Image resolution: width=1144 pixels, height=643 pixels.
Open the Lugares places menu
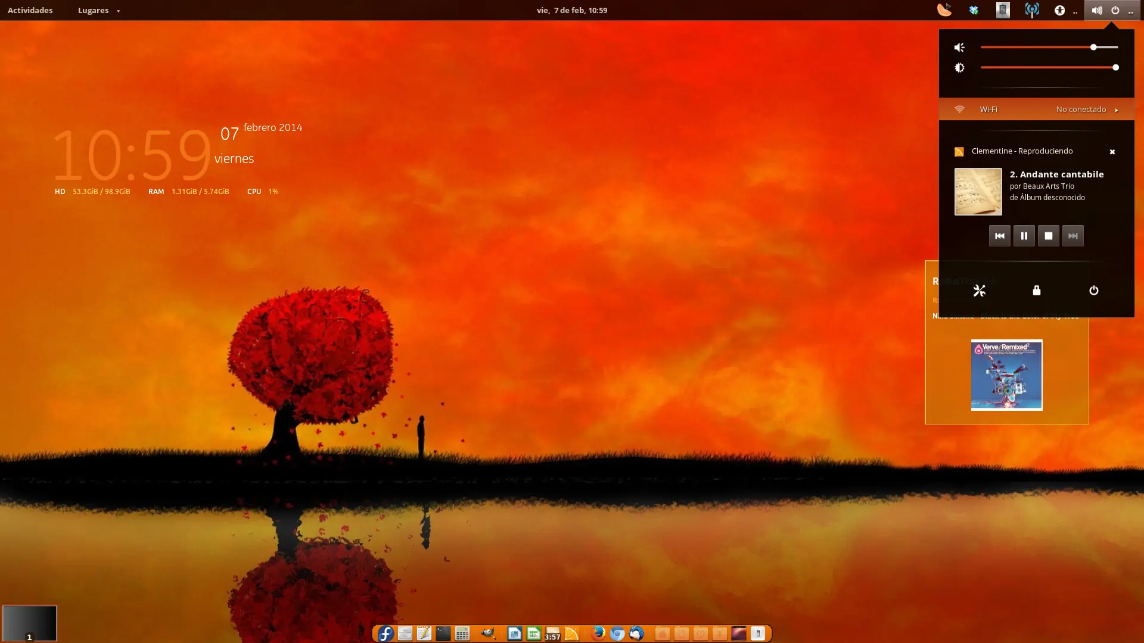(98, 10)
